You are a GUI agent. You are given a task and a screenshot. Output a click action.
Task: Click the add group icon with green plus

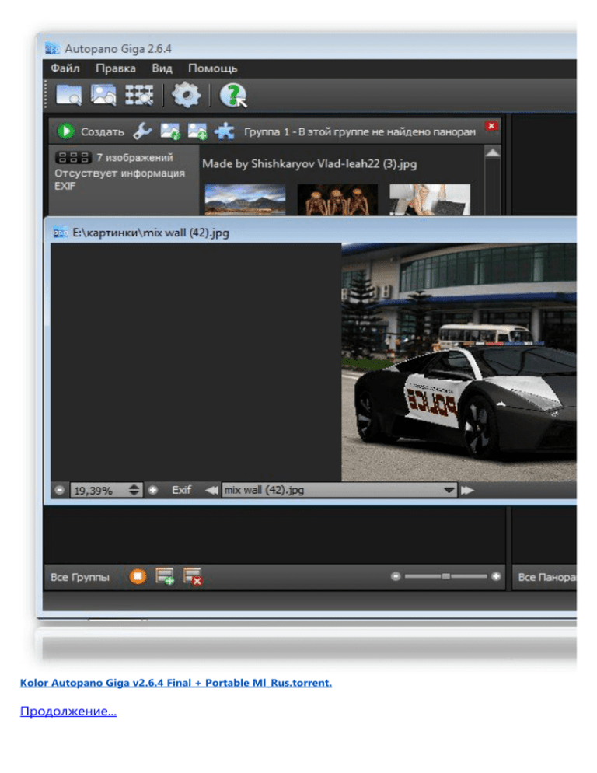(x=164, y=577)
